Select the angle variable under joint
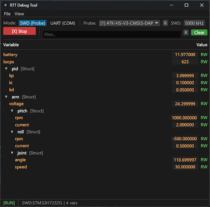This screenshot has height=207, width=210. [20, 160]
